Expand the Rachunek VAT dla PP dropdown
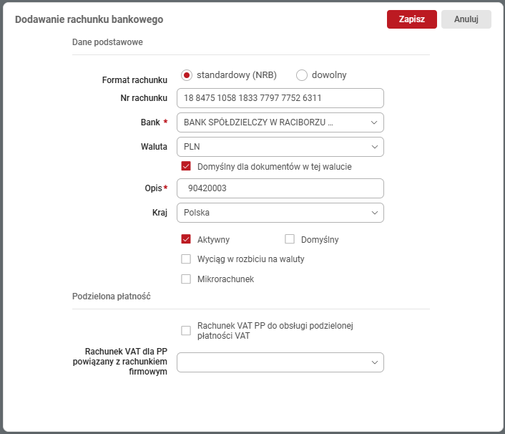 [x=280, y=362]
